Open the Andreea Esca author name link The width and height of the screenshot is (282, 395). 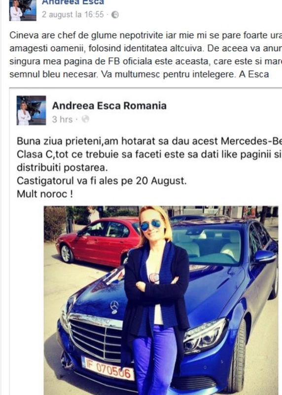click(73, 2)
